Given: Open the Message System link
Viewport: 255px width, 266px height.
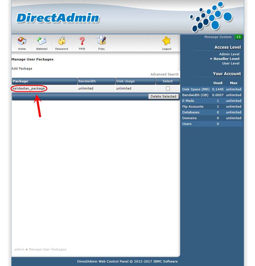Looking at the screenshot, I should 218,37.
